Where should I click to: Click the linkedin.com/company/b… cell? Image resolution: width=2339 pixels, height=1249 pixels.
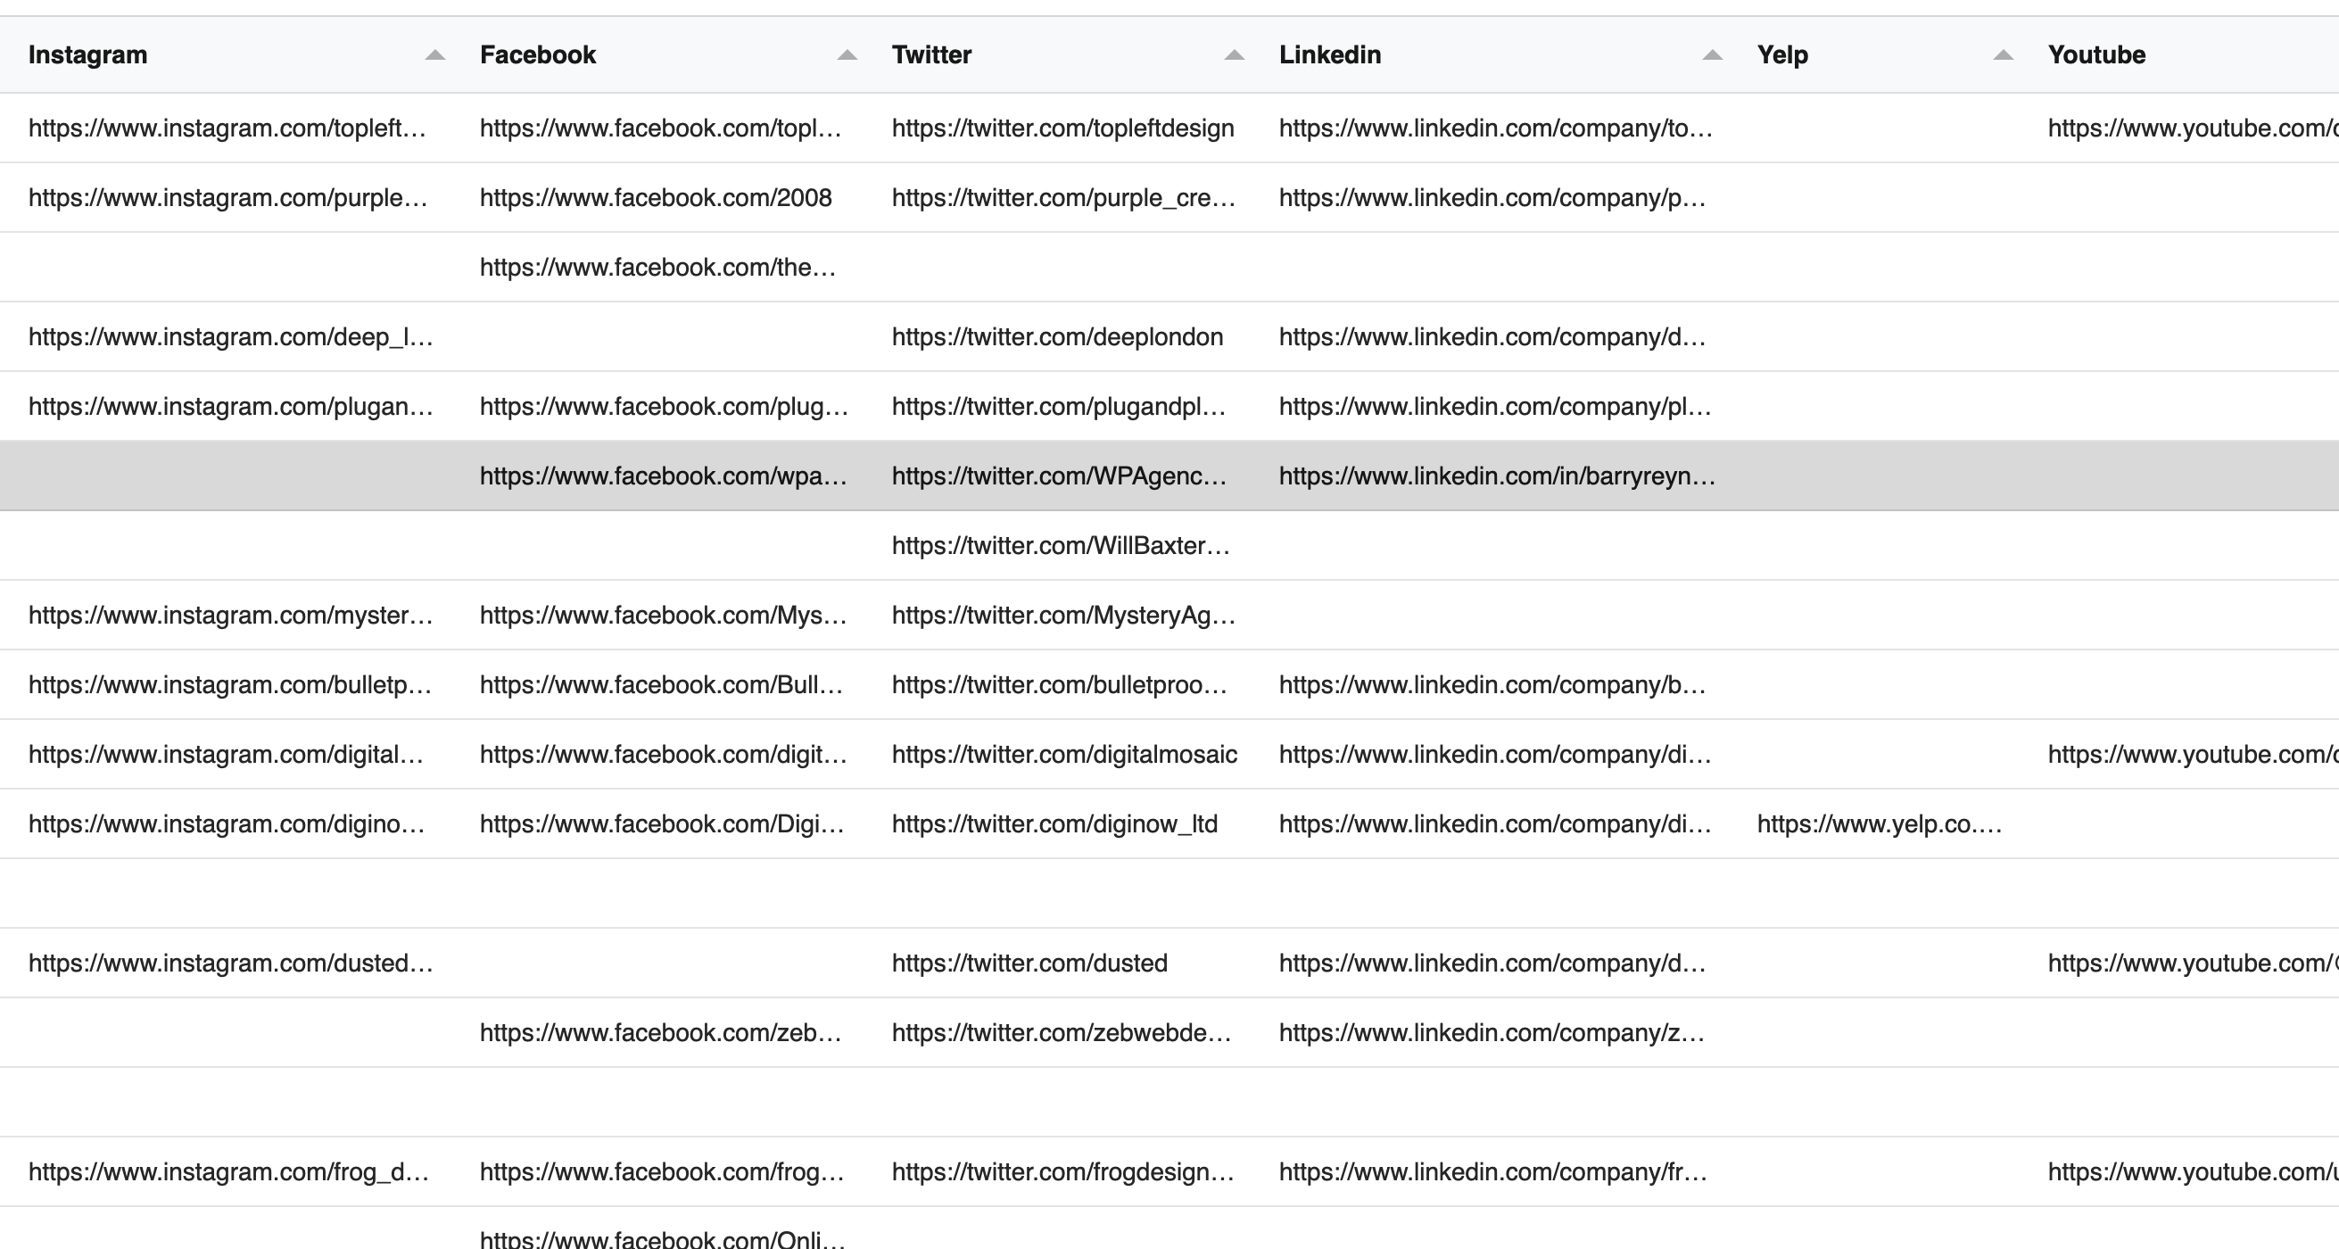(x=1492, y=685)
